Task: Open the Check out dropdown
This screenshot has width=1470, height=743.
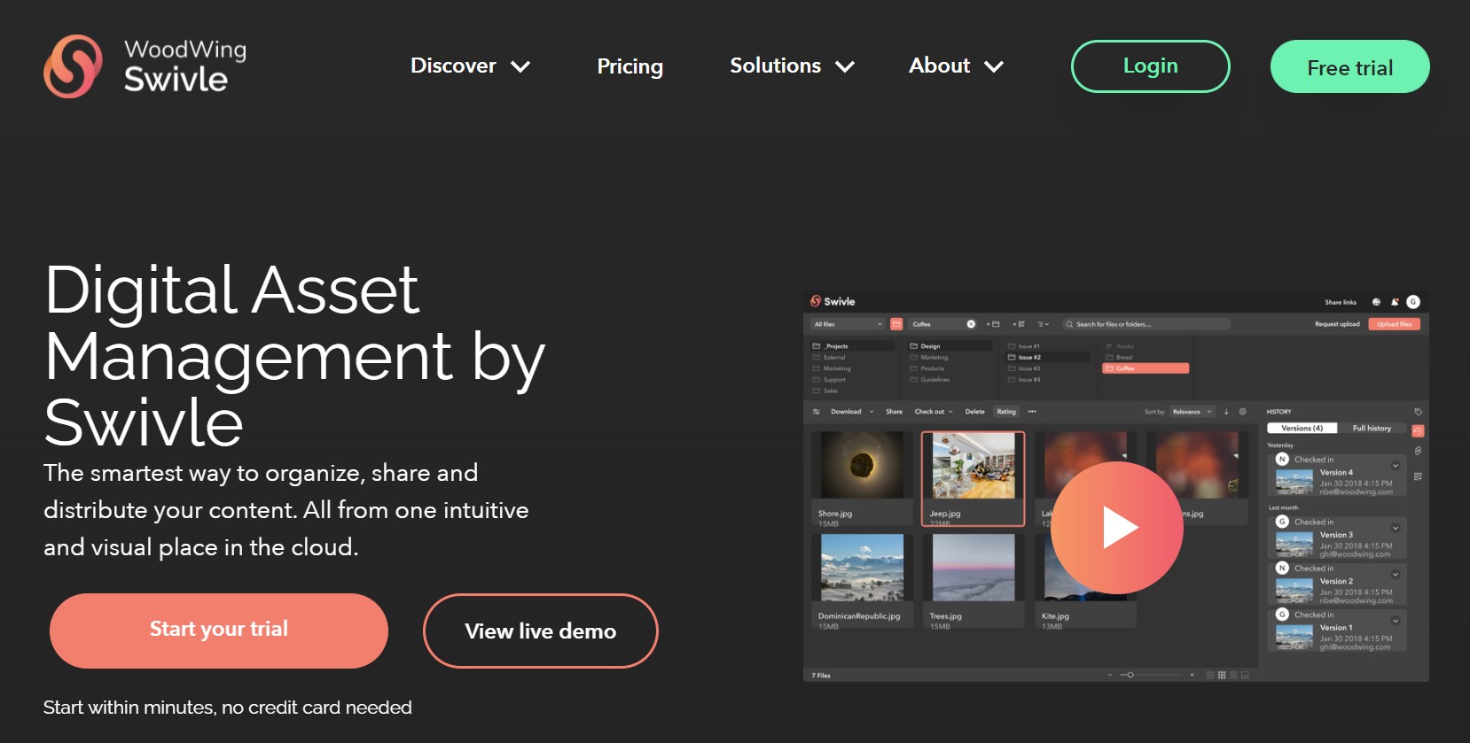Action: [934, 412]
